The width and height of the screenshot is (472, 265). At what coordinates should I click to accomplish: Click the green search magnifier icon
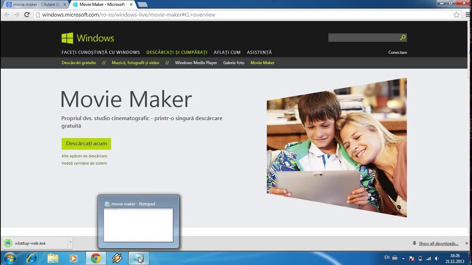[x=403, y=38]
